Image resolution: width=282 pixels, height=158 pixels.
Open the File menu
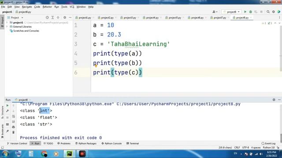point(3,7)
